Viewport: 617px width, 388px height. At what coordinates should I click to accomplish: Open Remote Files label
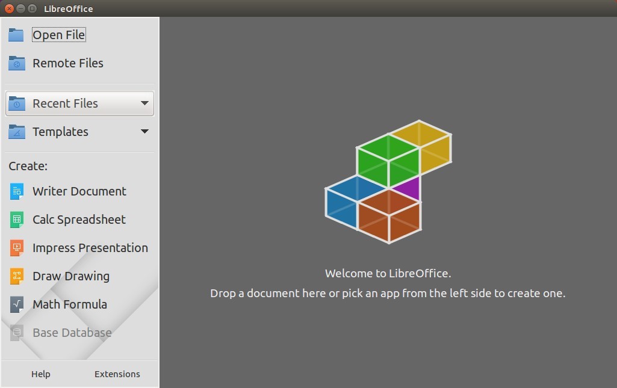click(67, 63)
